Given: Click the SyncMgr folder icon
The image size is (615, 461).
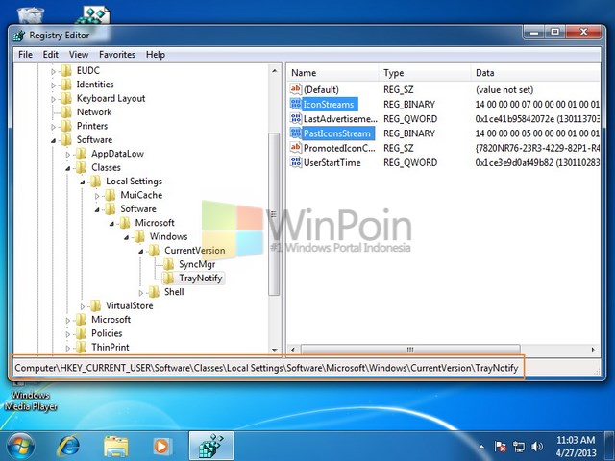Looking at the screenshot, I should pos(168,264).
